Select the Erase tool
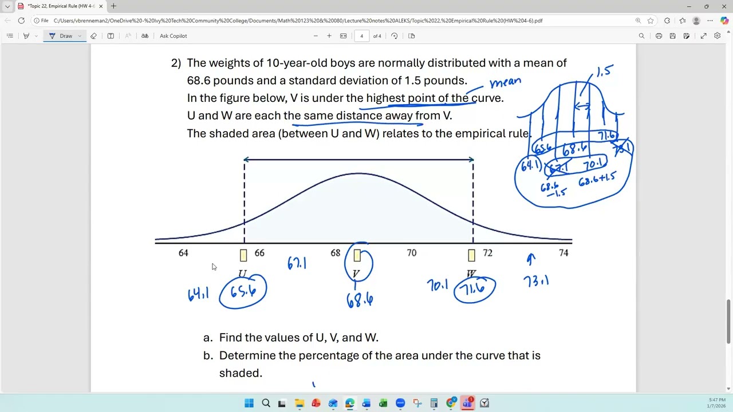Image resolution: width=733 pixels, height=412 pixels. [93, 35]
